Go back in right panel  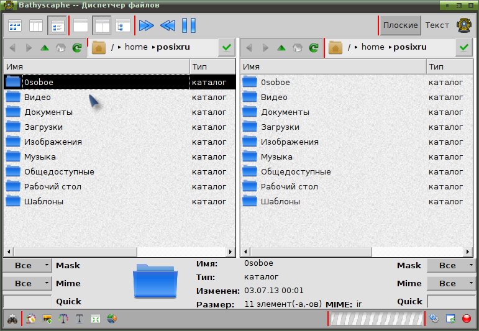(249, 48)
